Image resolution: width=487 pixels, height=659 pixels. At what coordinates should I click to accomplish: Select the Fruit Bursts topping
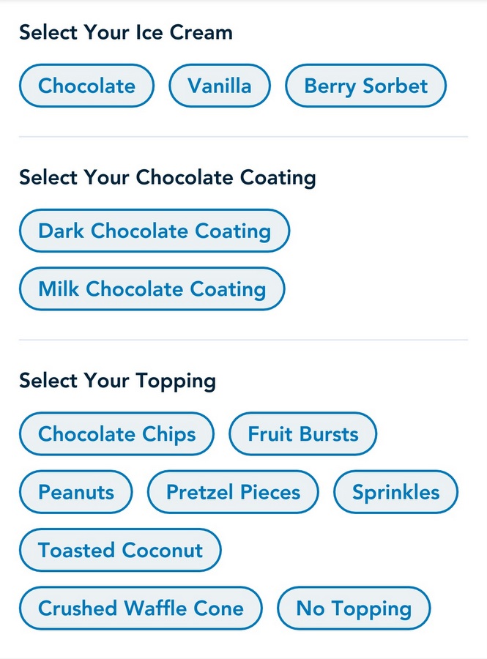click(302, 433)
